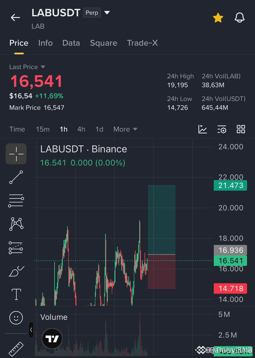Select the text annotation tool
Viewport: 255px width, 358px height.
(x=16, y=294)
